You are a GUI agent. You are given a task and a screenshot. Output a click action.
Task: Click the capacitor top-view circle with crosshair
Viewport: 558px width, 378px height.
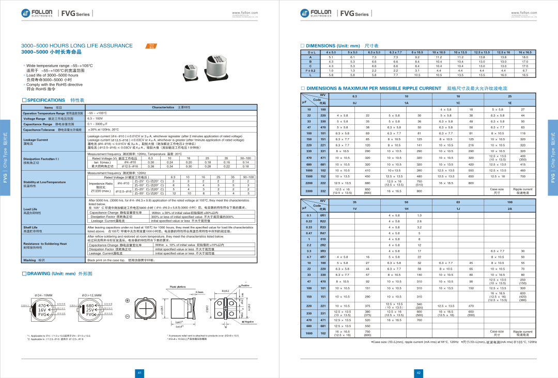(x=145, y=308)
